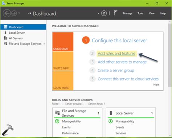This screenshot has width=172, height=138.
Task: Click the Dashboard grid icon in sidebar
Action: coord(5,27)
